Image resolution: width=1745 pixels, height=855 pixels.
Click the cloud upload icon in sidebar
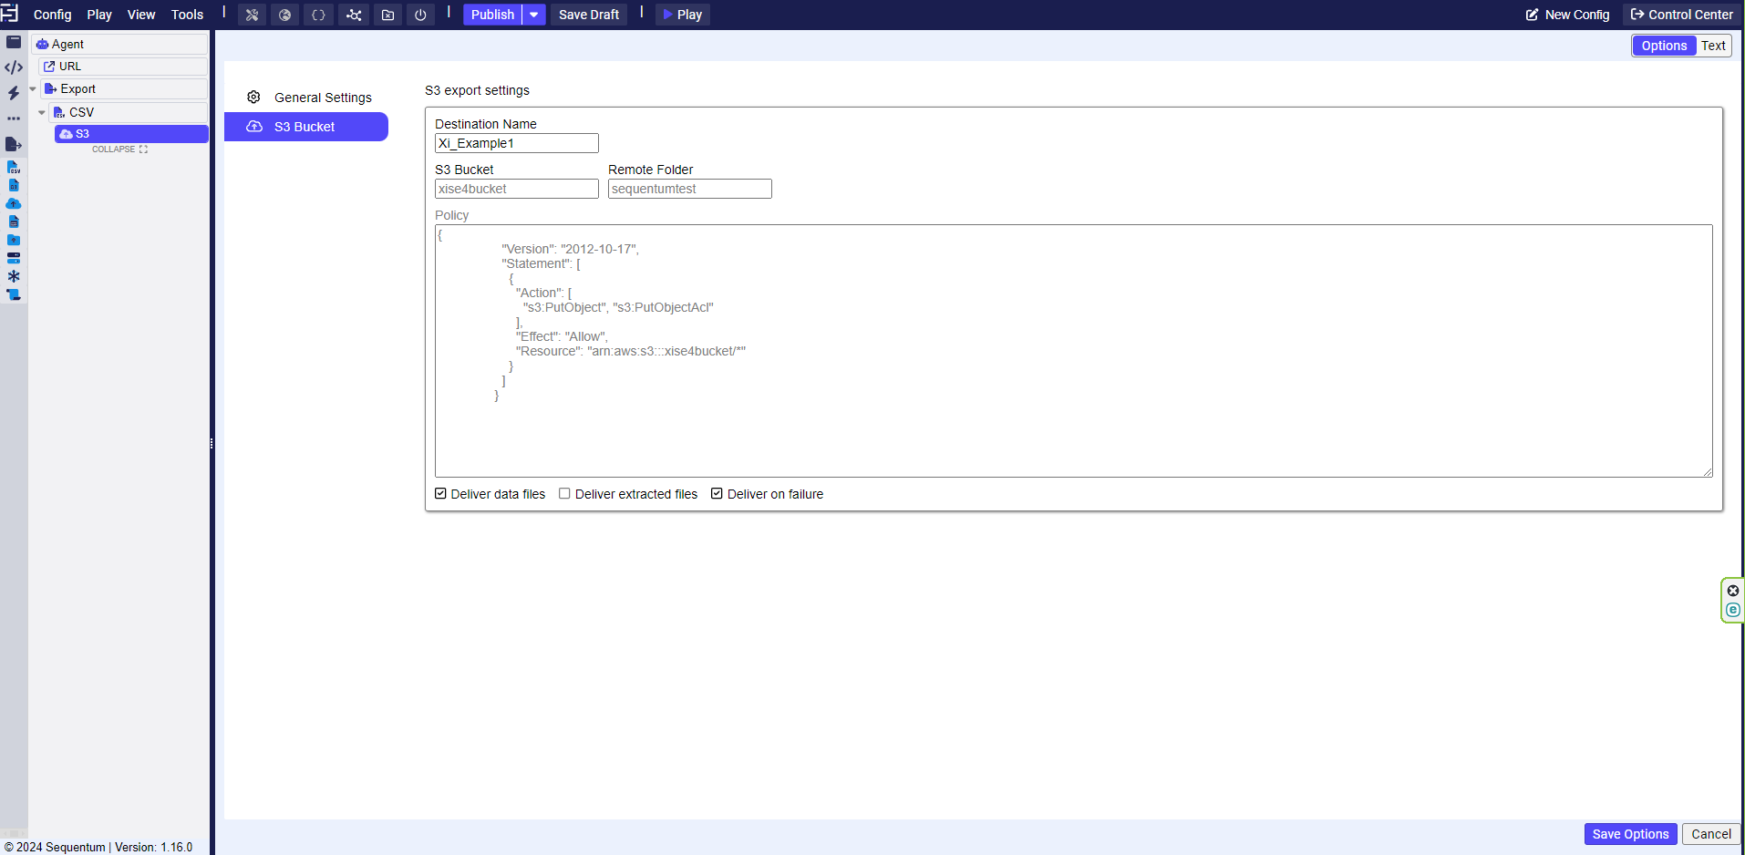pyautogui.click(x=14, y=203)
